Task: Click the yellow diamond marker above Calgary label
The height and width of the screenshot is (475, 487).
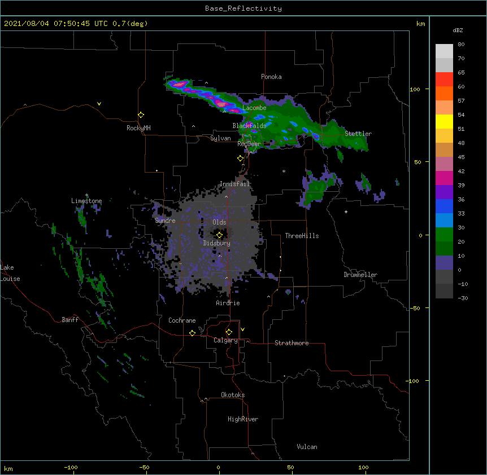Action: 229,332
